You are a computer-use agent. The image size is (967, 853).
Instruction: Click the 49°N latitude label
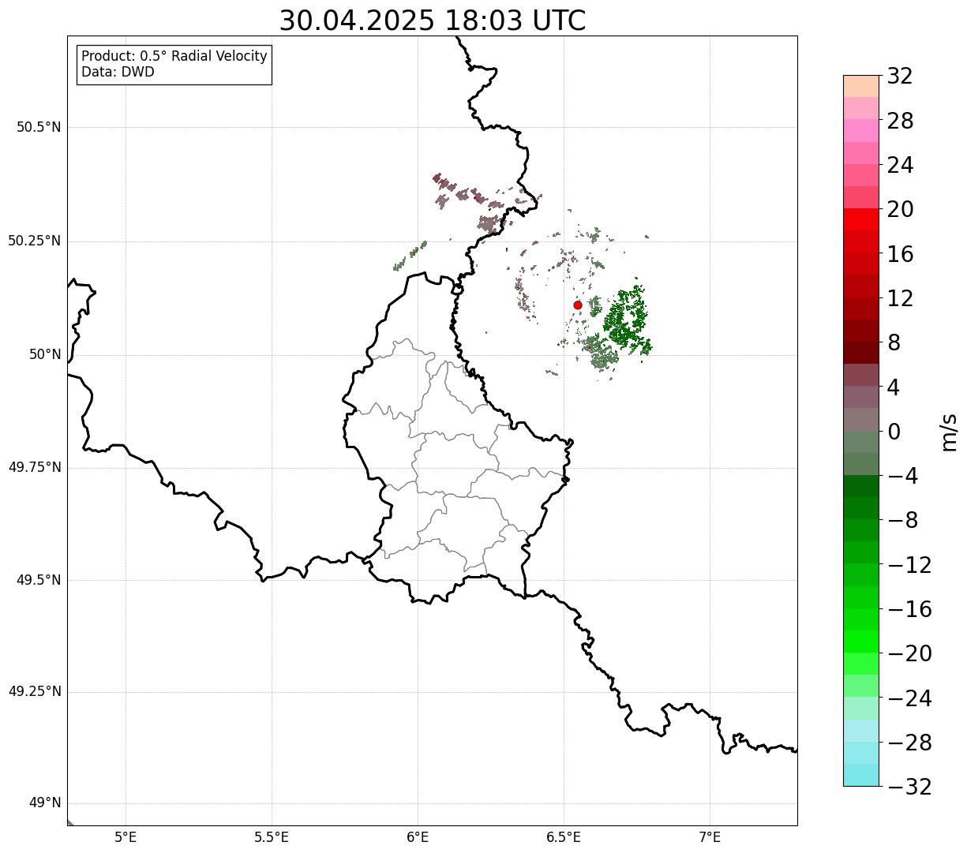pos(45,803)
